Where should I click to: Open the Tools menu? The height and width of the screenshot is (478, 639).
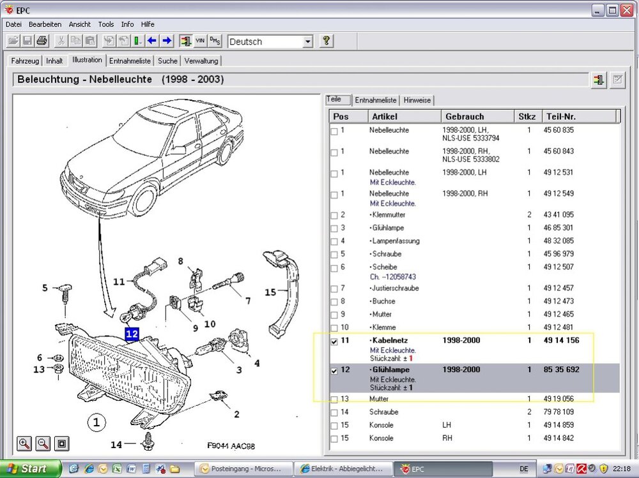(x=106, y=24)
